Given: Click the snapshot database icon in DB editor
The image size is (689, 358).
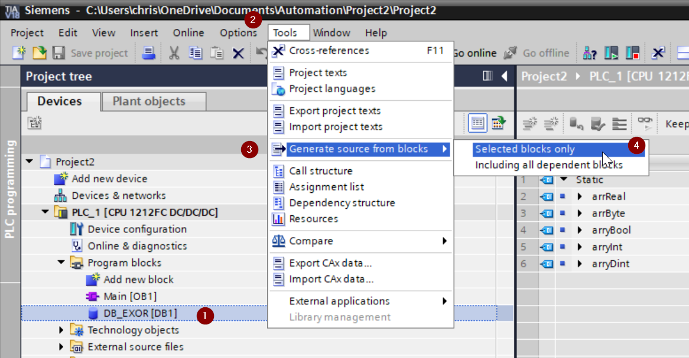Looking at the screenshot, I should tap(576, 124).
